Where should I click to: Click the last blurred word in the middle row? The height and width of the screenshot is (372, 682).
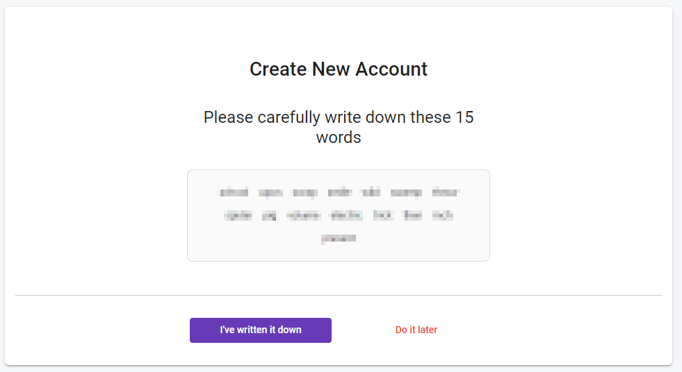[443, 216]
